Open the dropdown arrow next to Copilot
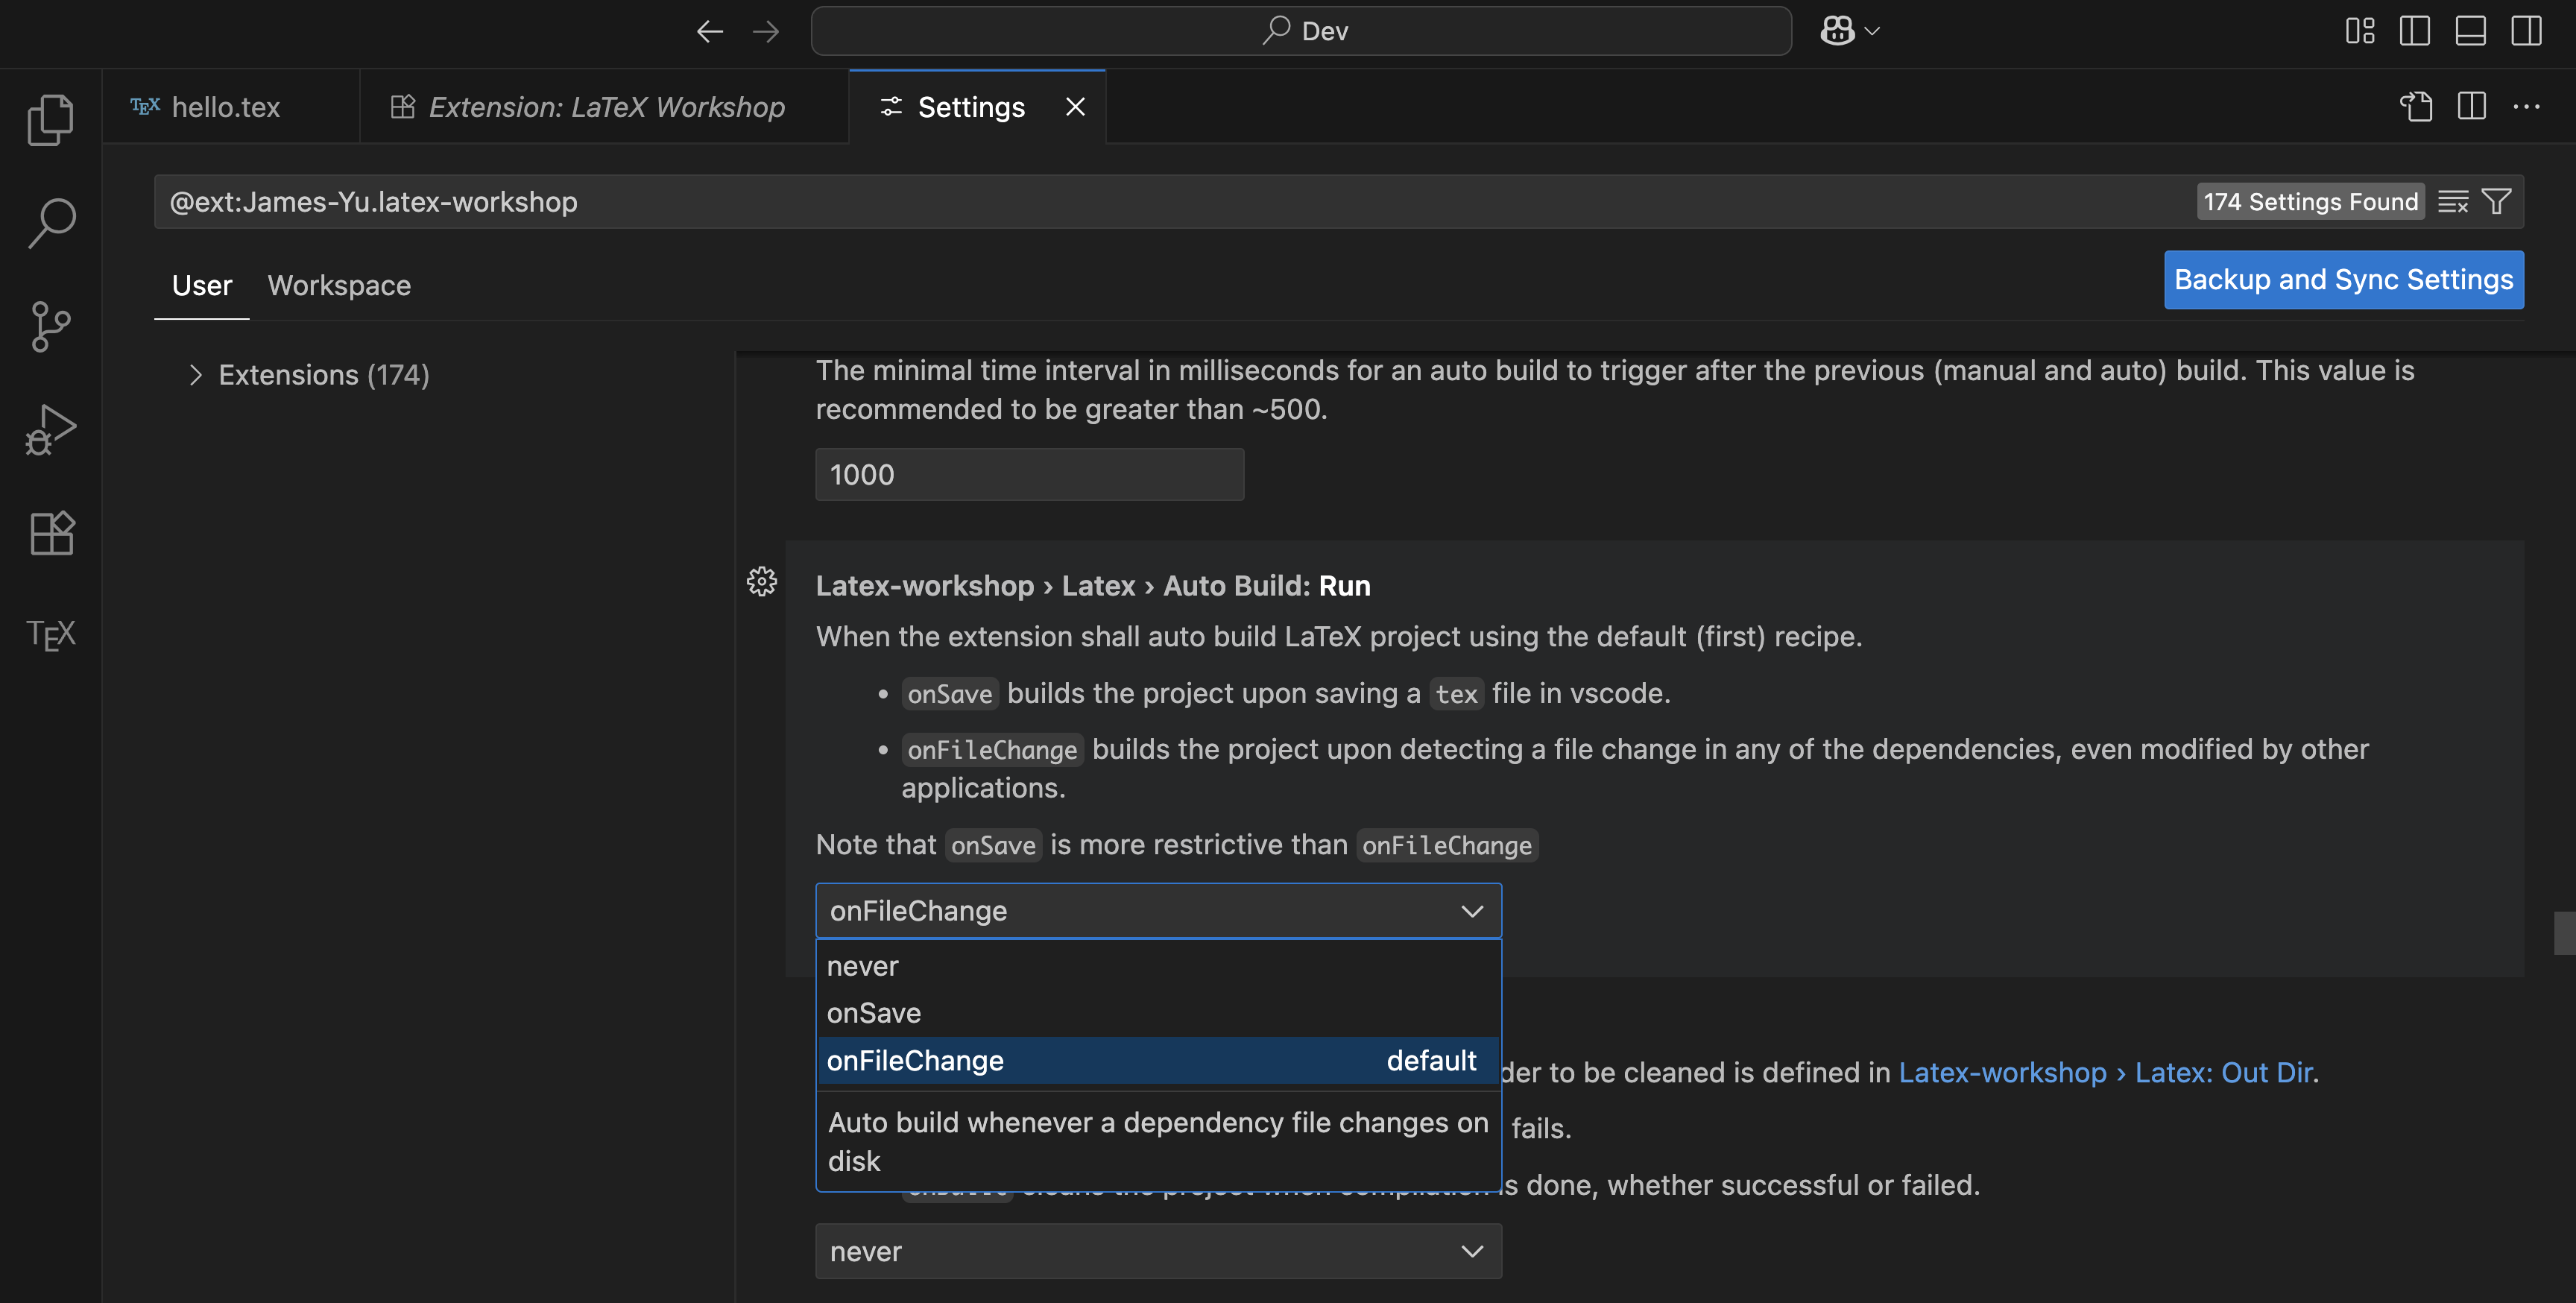 [1873, 31]
